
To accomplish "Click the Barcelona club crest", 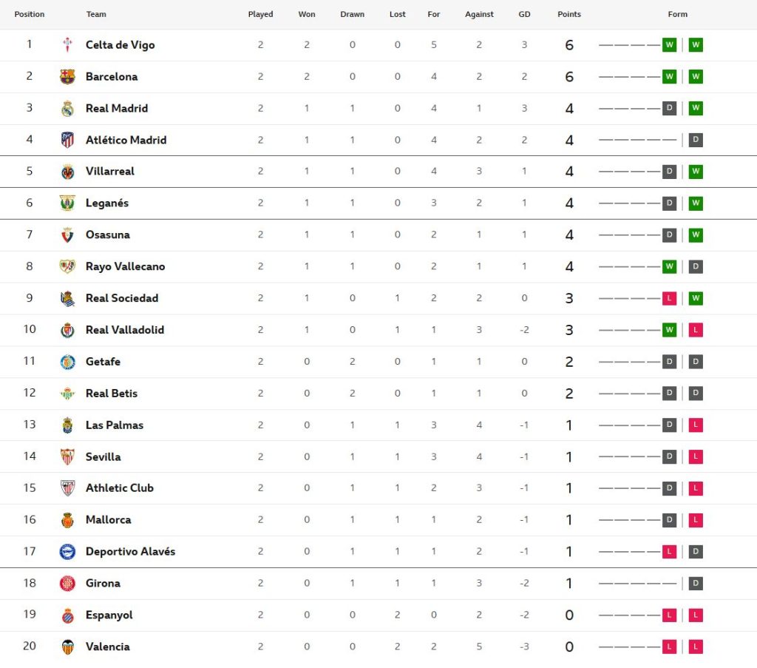I will [67, 77].
